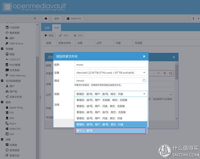Collapse the diagnostics section in sidebar

[x=2, y=139]
